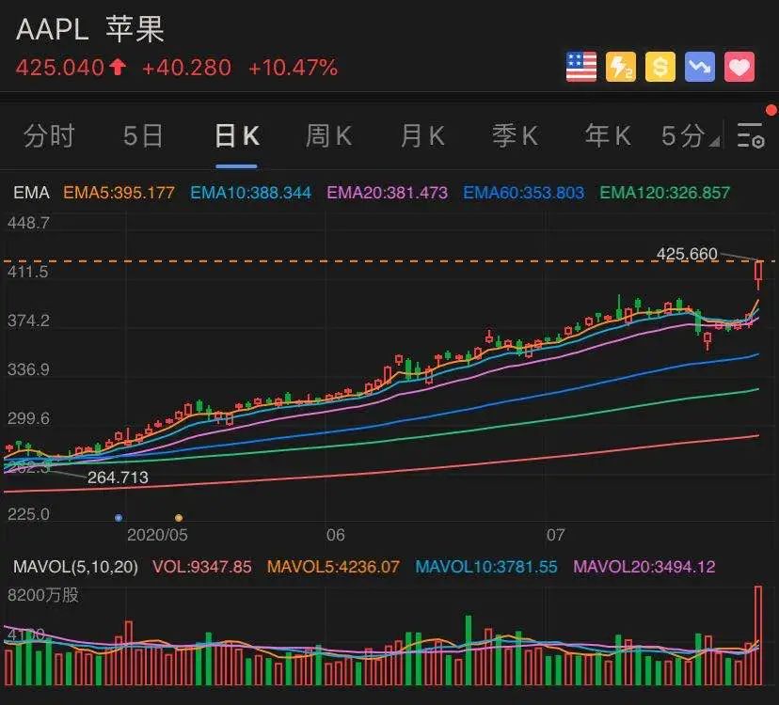Open the yellow lightning bolt icon
This screenshot has width=779, height=705.
[621, 67]
